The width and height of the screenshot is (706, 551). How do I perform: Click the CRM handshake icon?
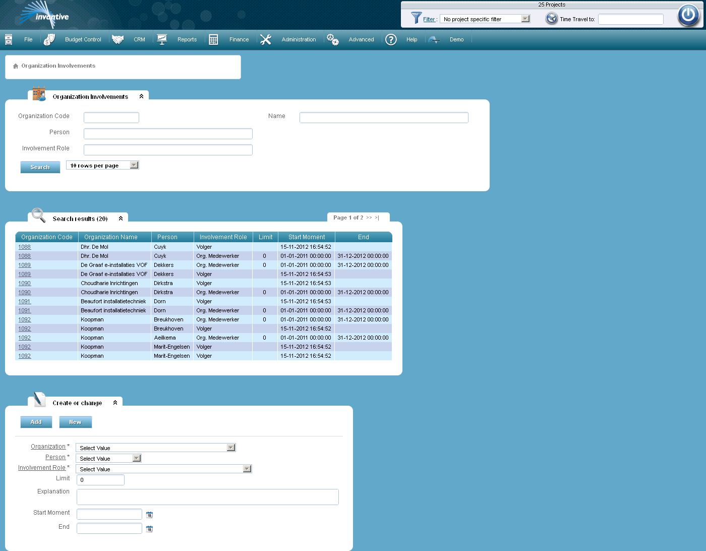pos(117,39)
